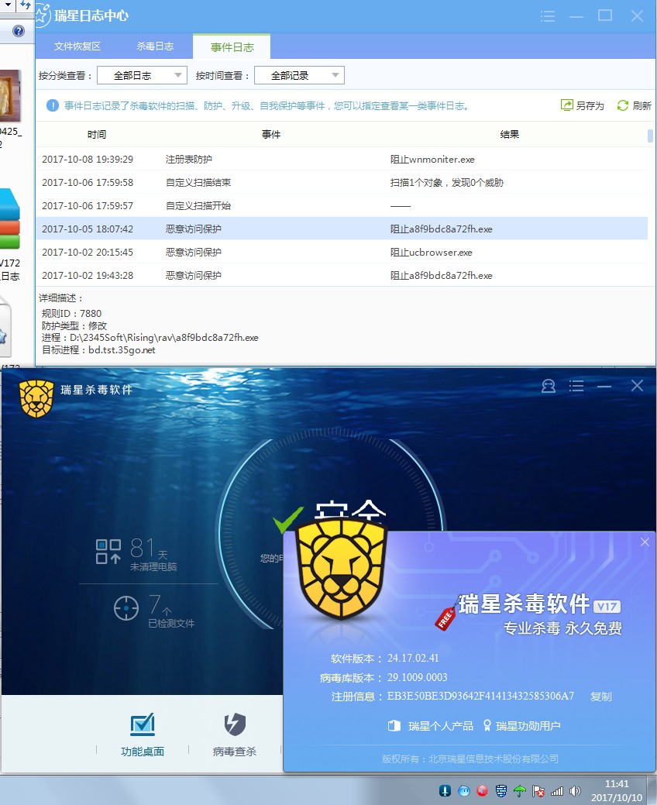The image size is (657, 805).
Task: Select the 自定义扫描开始 log row
Action: [342, 205]
